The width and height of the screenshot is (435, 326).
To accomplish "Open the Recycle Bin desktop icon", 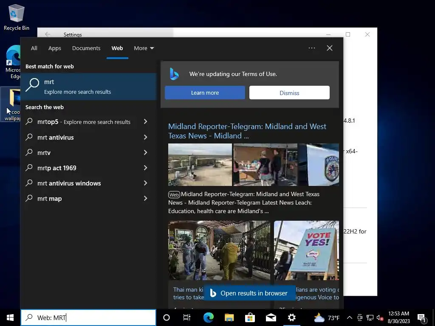I will (x=16, y=17).
